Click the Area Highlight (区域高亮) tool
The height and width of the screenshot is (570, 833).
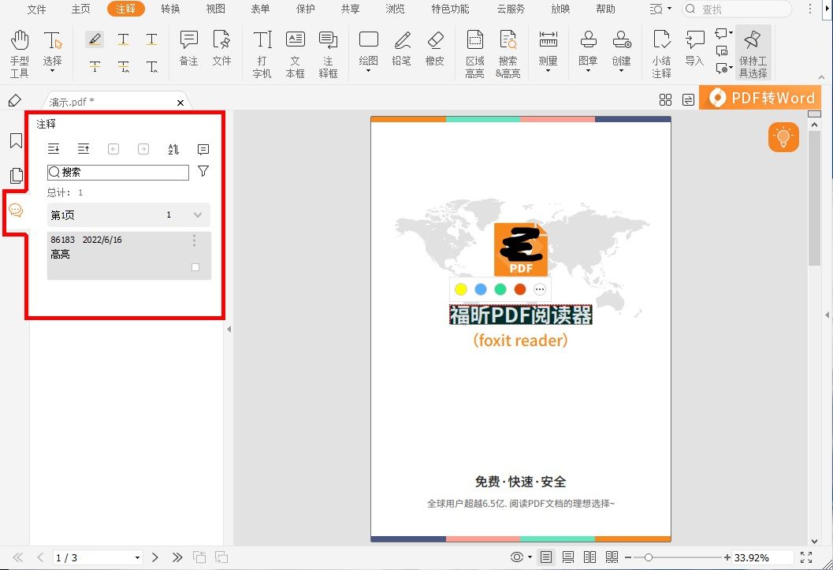pos(474,47)
